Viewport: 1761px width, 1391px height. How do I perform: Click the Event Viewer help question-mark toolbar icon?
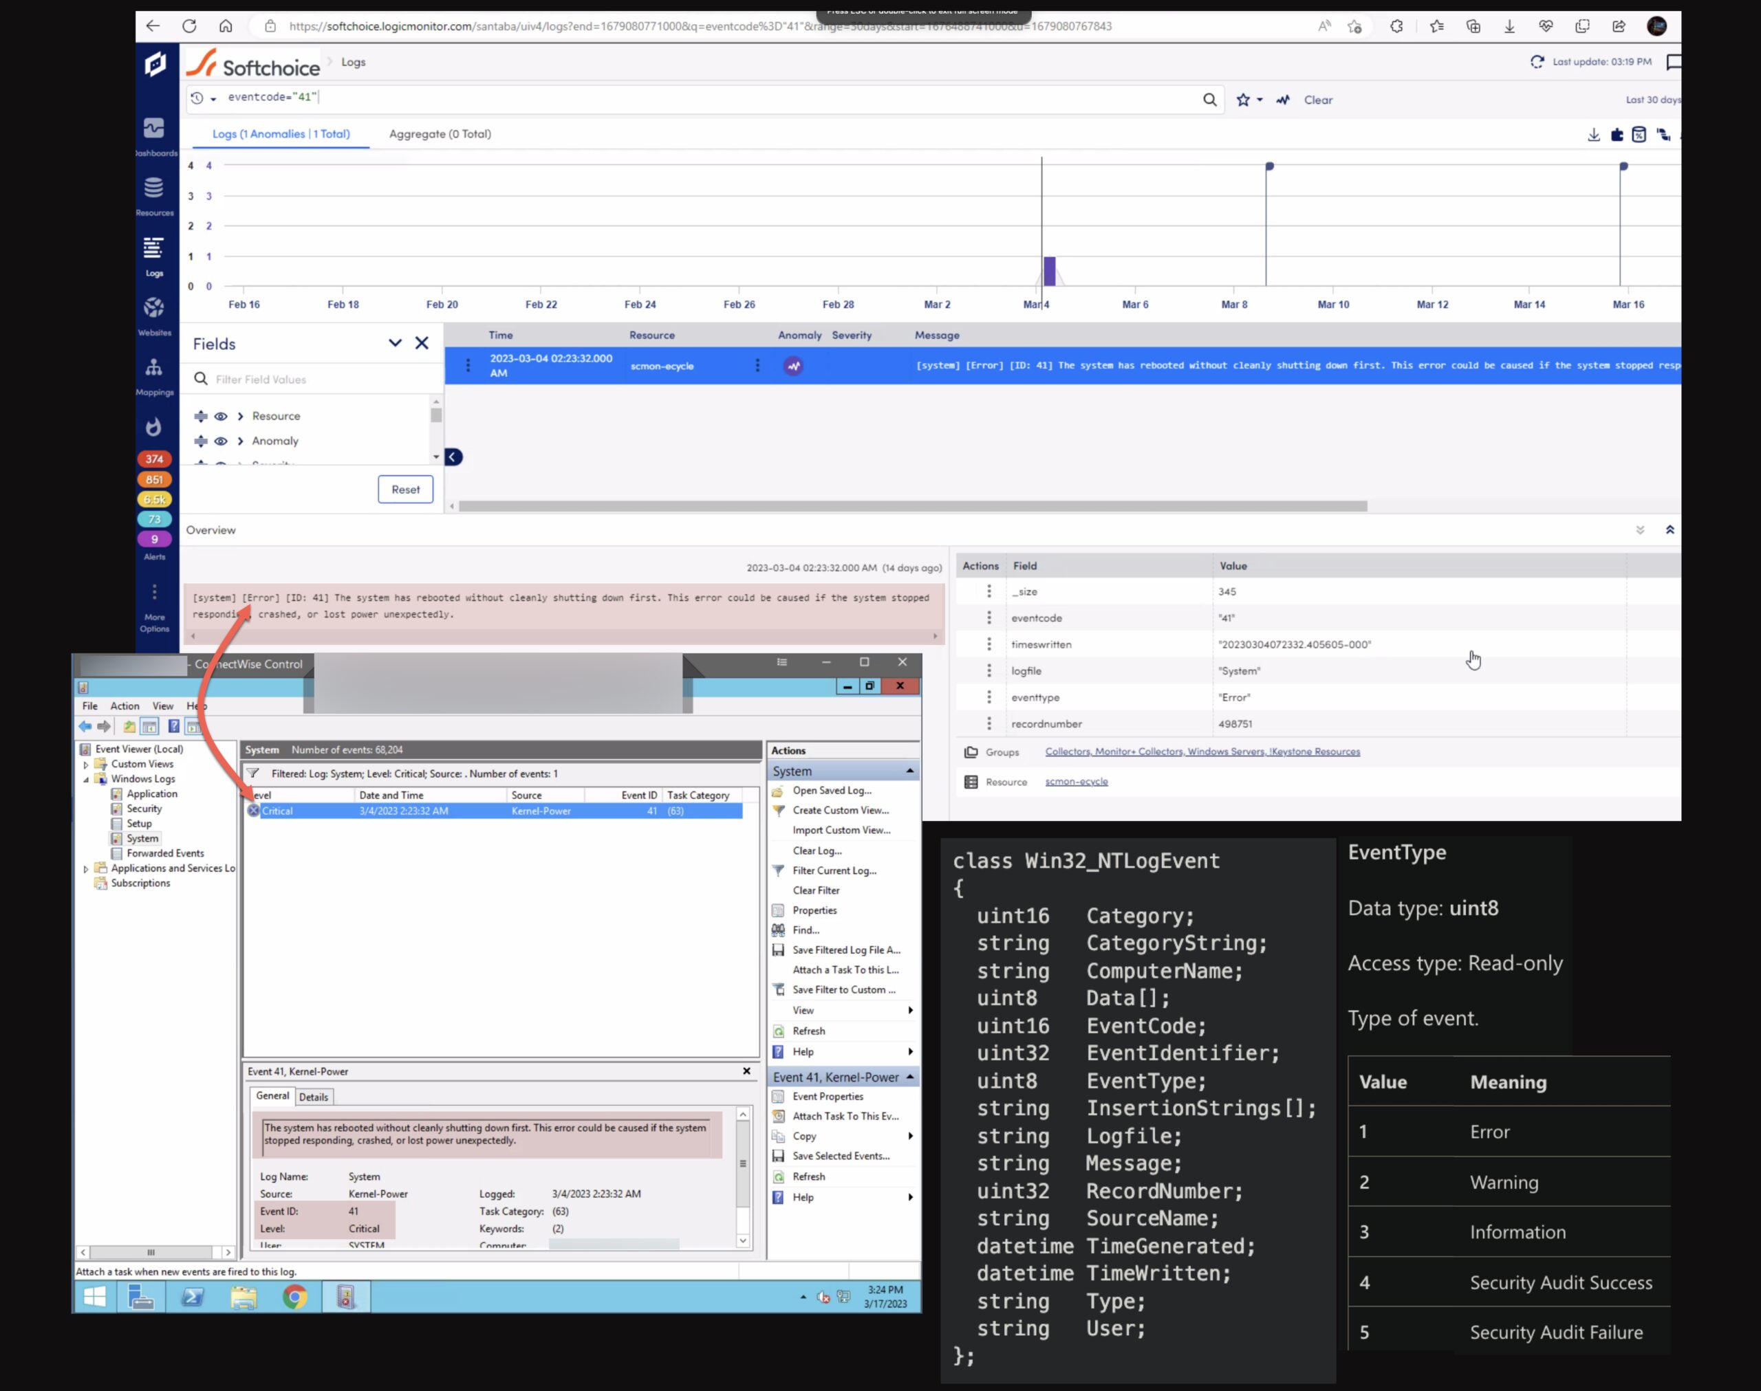pyautogui.click(x=173, y=727)
